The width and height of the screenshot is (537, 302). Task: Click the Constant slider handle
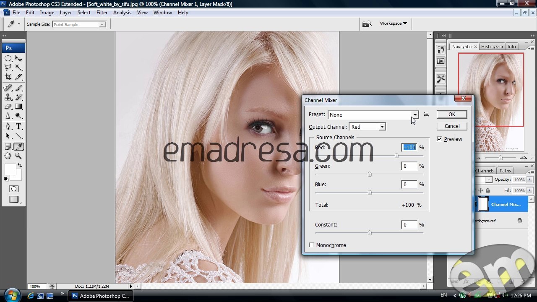click(x=370, y=233)
